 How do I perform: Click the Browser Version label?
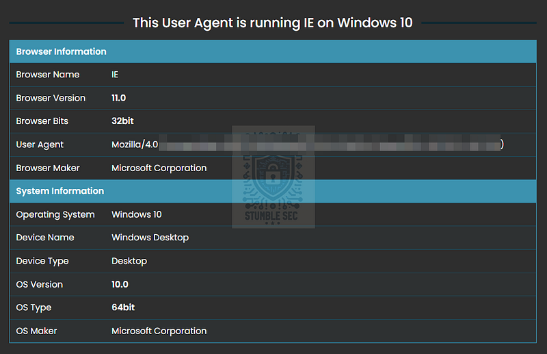(x=51, y=98)
